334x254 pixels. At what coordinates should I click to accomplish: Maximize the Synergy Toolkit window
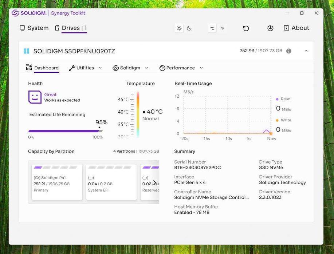(x=302, y=13)
